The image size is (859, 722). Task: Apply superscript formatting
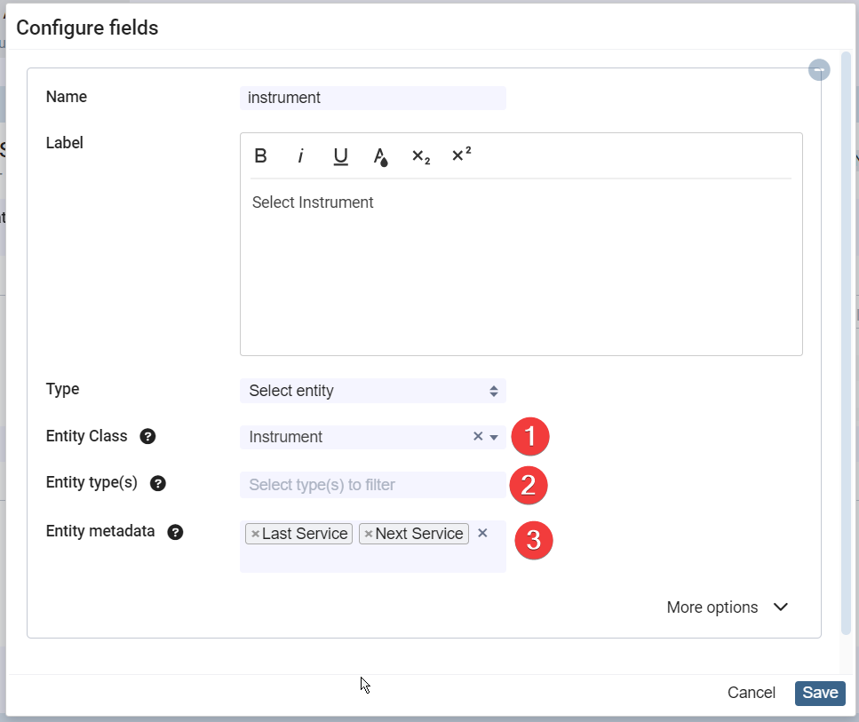pyautogui.click(x=461, y=155)
